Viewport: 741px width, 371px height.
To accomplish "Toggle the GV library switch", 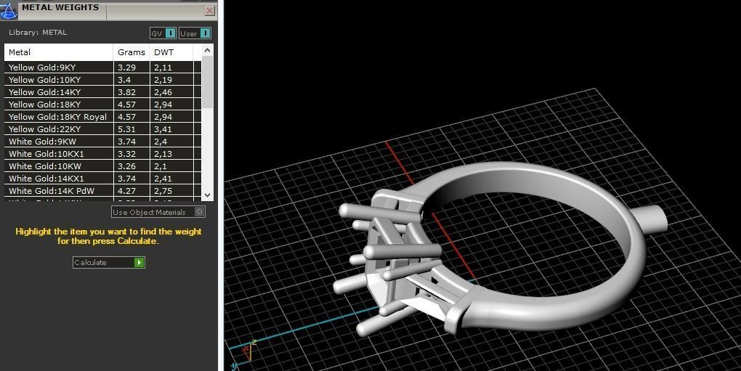I will pyautogui.click(x=163, y=33).
